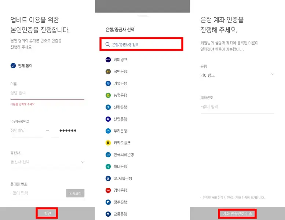Click the 계좌 인증번호 전송 button
285x220 pixels.
[237, 213]
